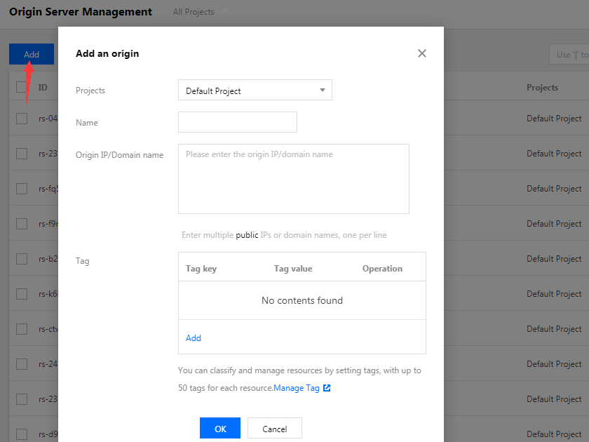Expand the Default Project dropdown arrow
Screen dimensions: 589x442
pyautogui.click(x=323, y=91)
